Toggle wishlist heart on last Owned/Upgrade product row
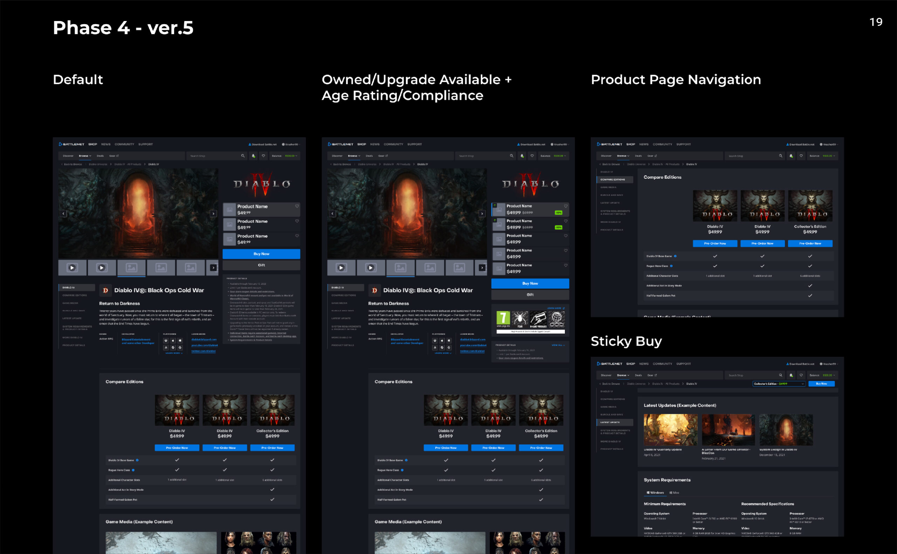The image size is (897, 554). [566, 265]
